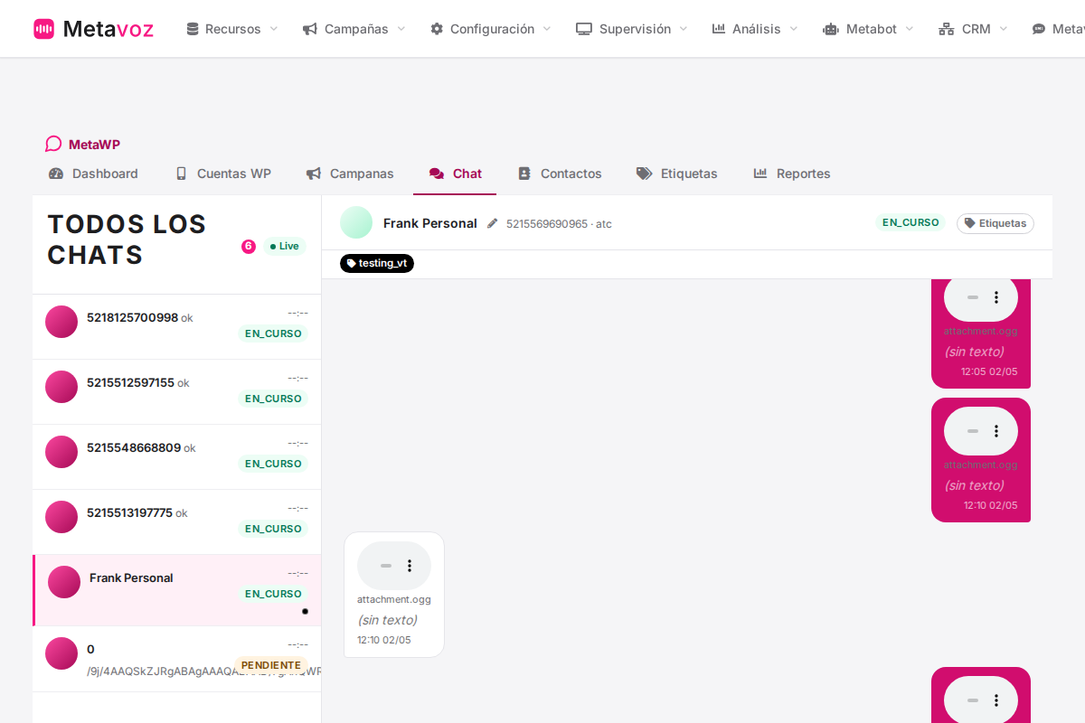Open the Campañas menu
The width and height of the screenshot is (1085, 723).
click(354, 29)
